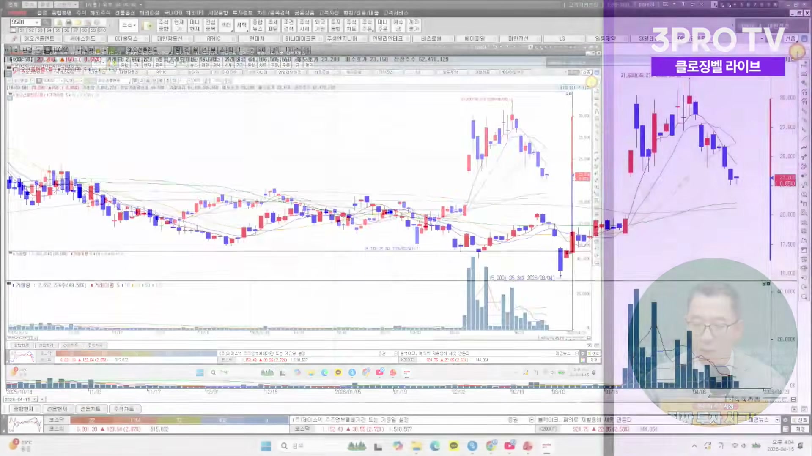The width and height of the screenshot is (812, 456).
Task: Toggle the checkbox left of S1 button
Action: click(14, 30)
